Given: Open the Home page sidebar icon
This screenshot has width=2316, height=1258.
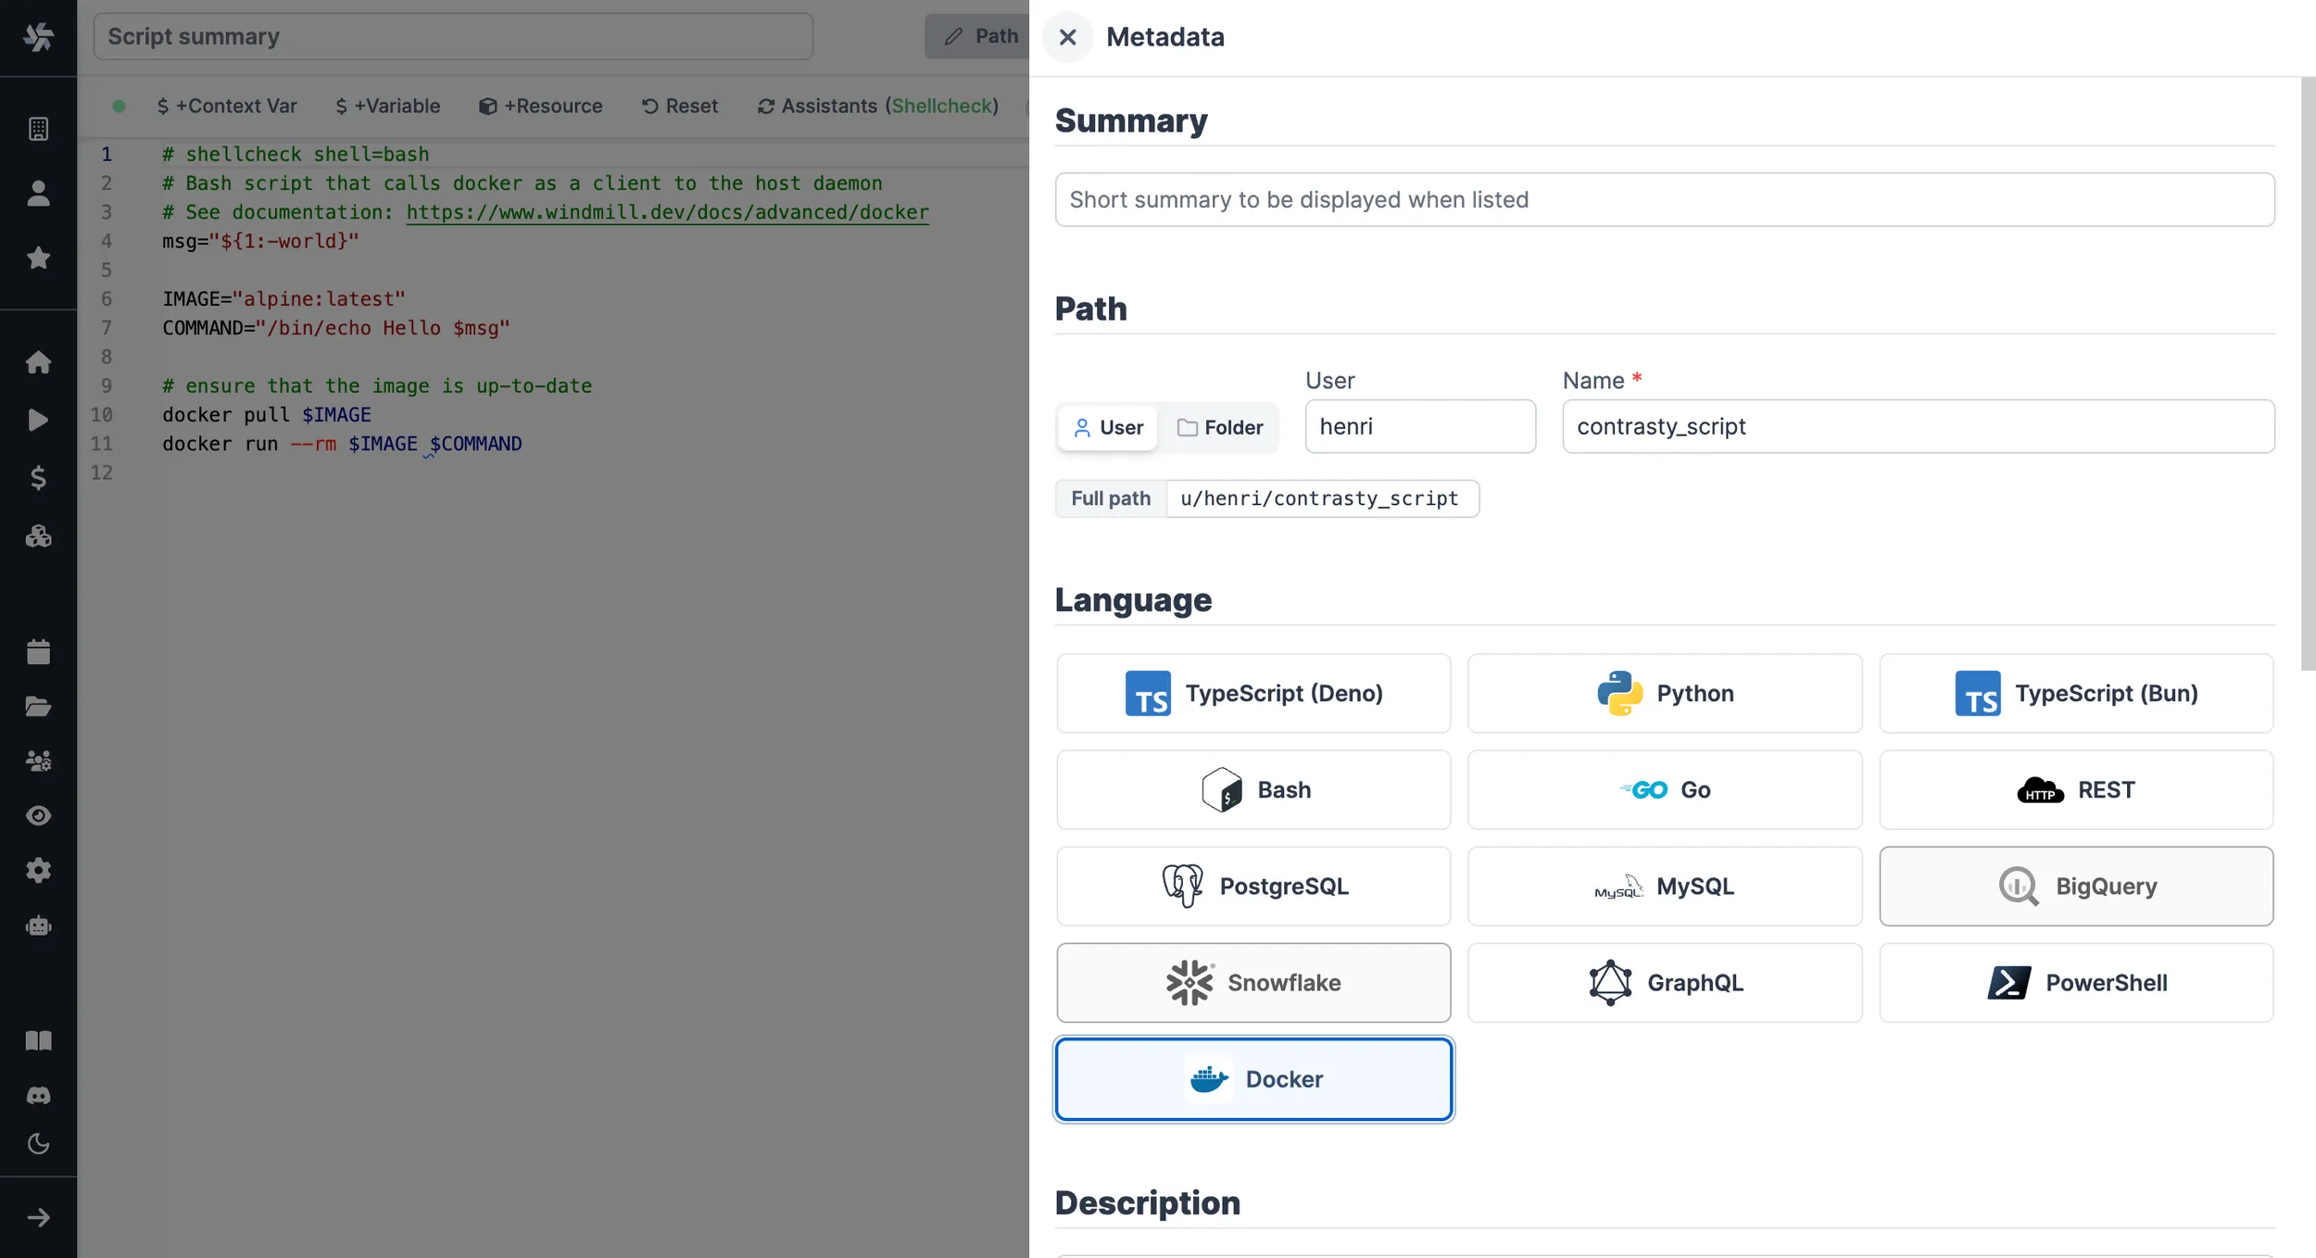Looking at the screenshot, I should (x=38, y=362).
